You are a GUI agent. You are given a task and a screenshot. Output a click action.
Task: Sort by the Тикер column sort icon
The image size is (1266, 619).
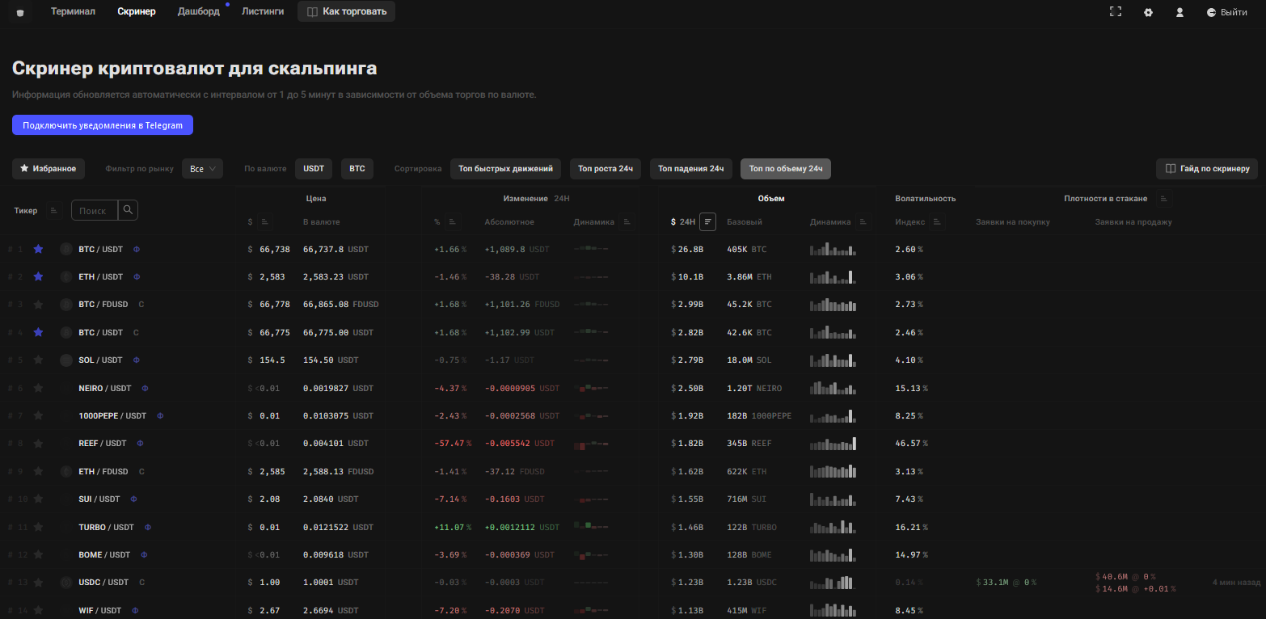pyautogui.click(x=53, y=210)
